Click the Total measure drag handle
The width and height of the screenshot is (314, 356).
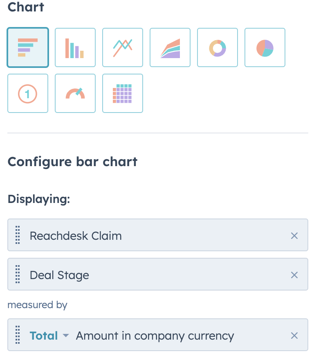18,335
